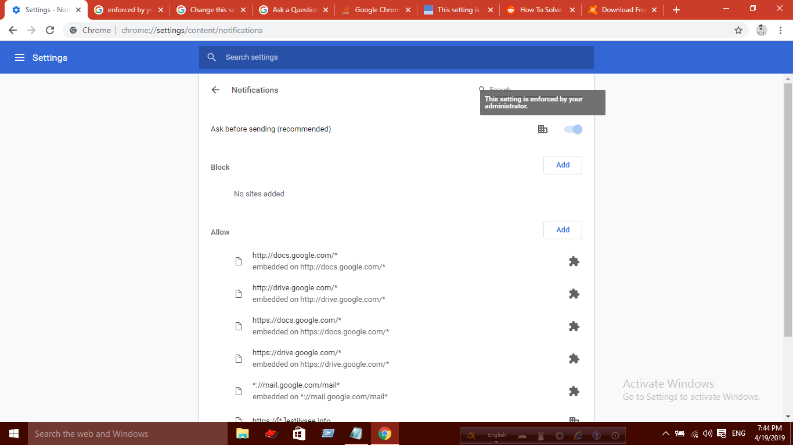Click 'https://drive.google.com/*' entry text
The height and width of the screenshot is (445, 793).
(297, 353)
